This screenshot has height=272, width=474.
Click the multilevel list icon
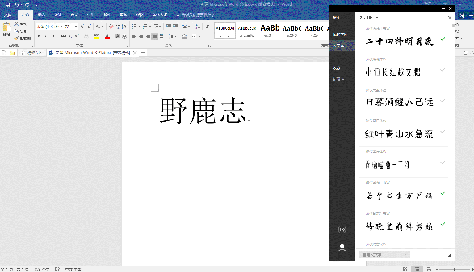click(156, 27)
